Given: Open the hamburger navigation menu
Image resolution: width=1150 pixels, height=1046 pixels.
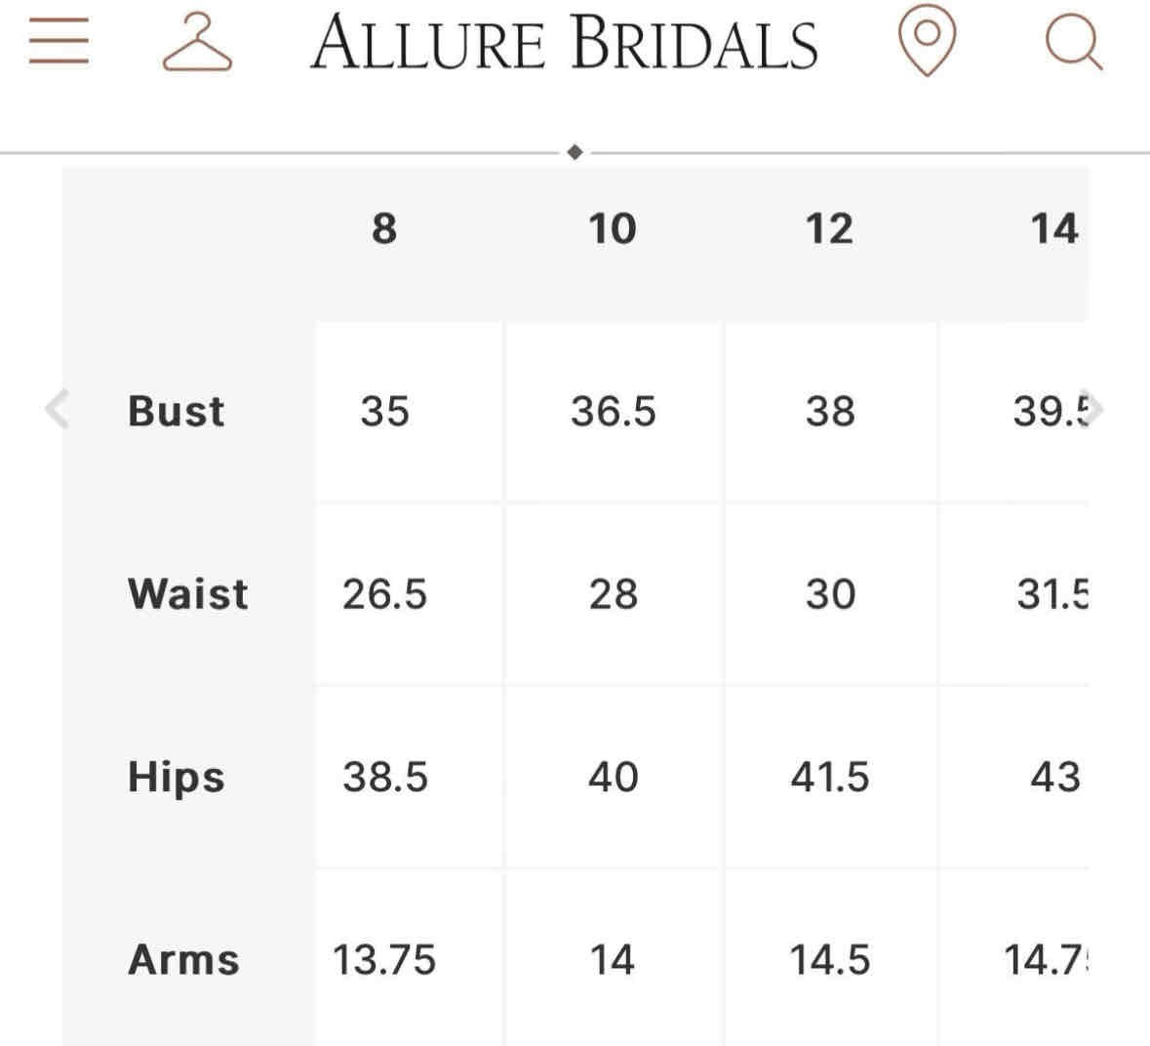Looking at the screenshot, I should click(x=59, y=44).
